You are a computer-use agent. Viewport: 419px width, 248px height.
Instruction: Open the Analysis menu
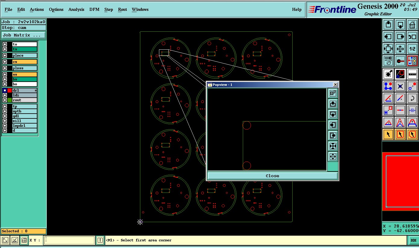[76, 10]
